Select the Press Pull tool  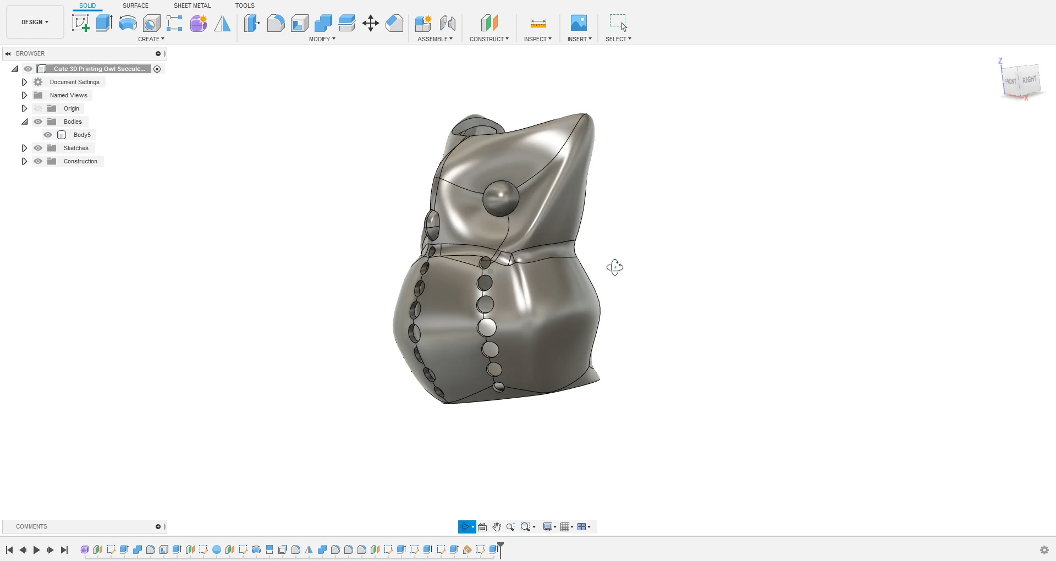(252, 23)
